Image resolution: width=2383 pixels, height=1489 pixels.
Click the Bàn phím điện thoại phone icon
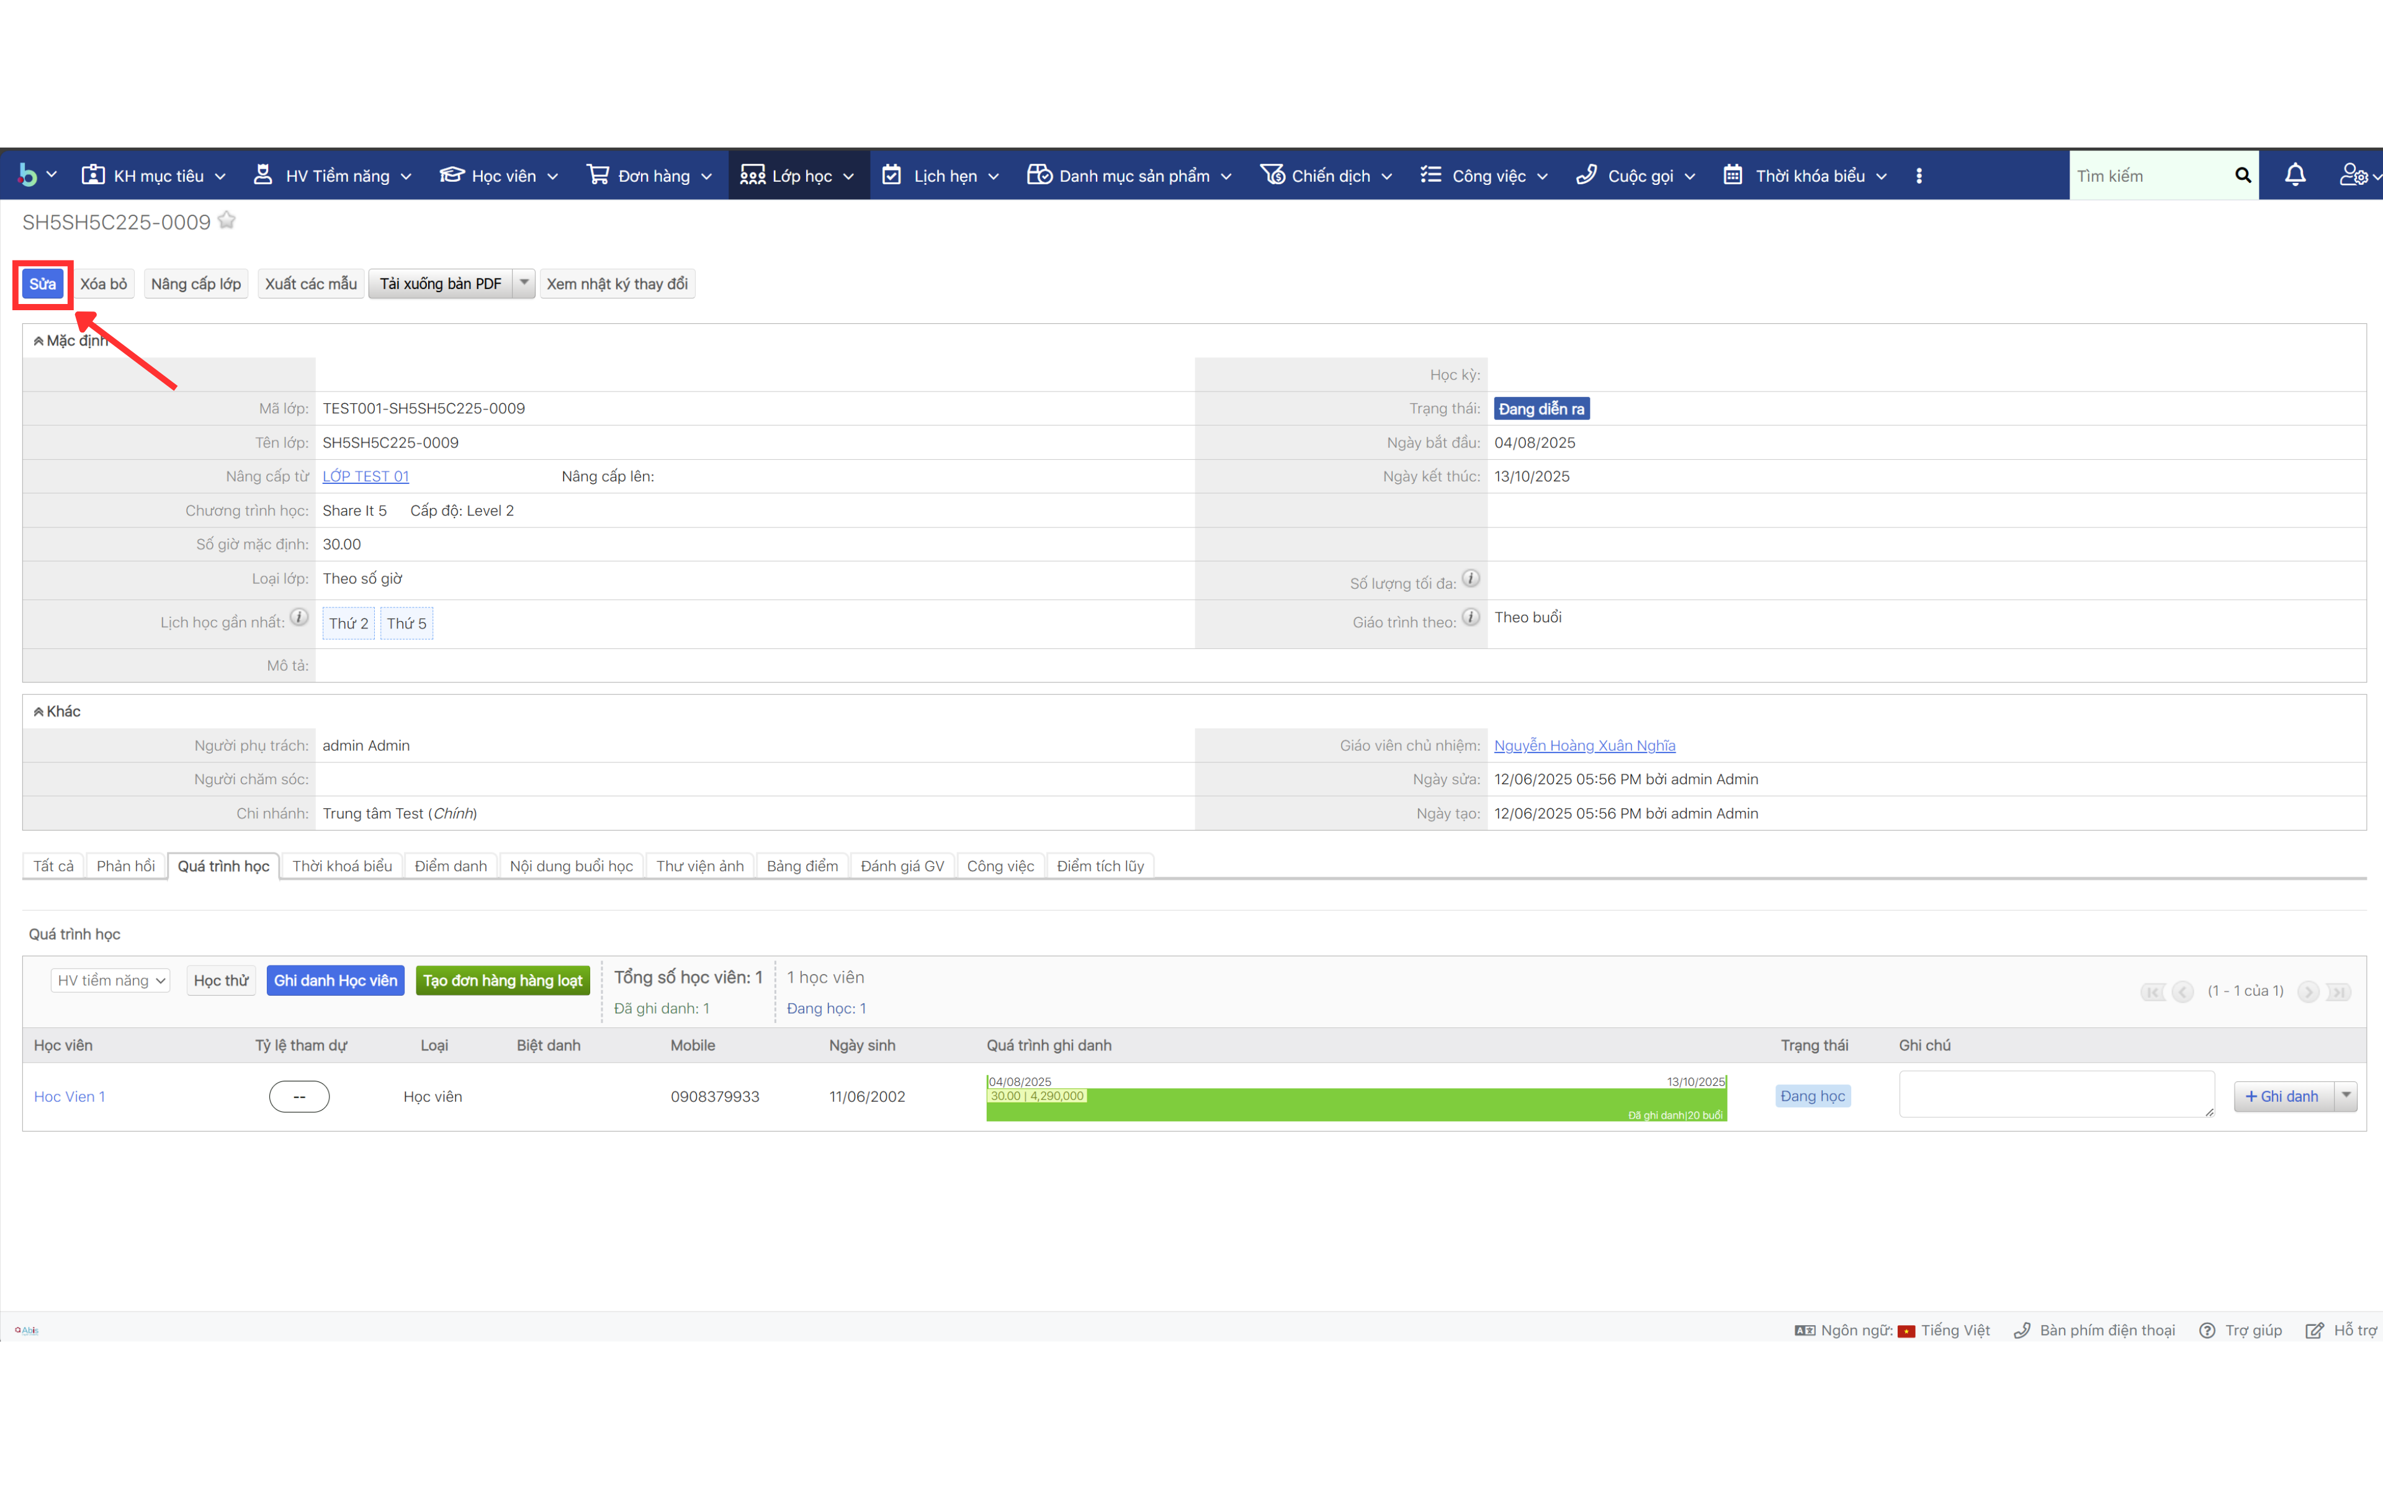click(2022, 1330)
